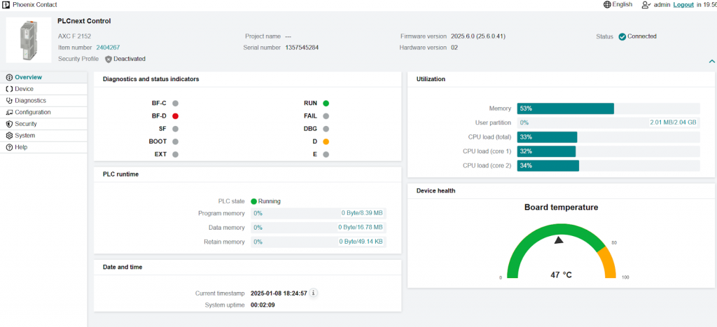
Task: Click the green RUN status LED
Action: [x=326, y=103]
